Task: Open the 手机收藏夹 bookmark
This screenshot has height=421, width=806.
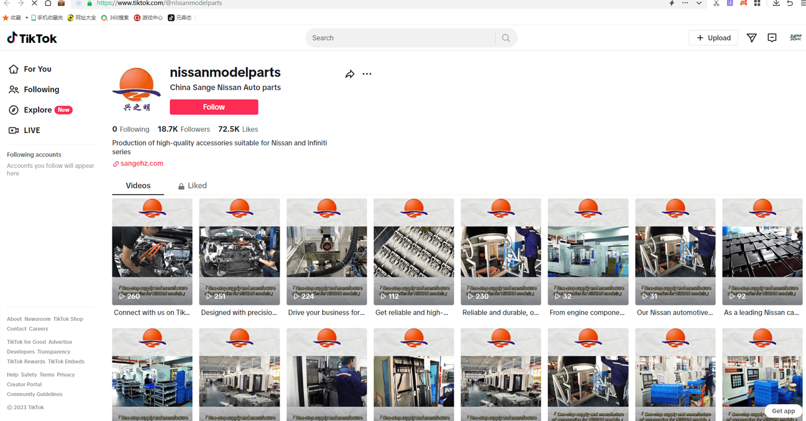Action: [x=47, y=18]
